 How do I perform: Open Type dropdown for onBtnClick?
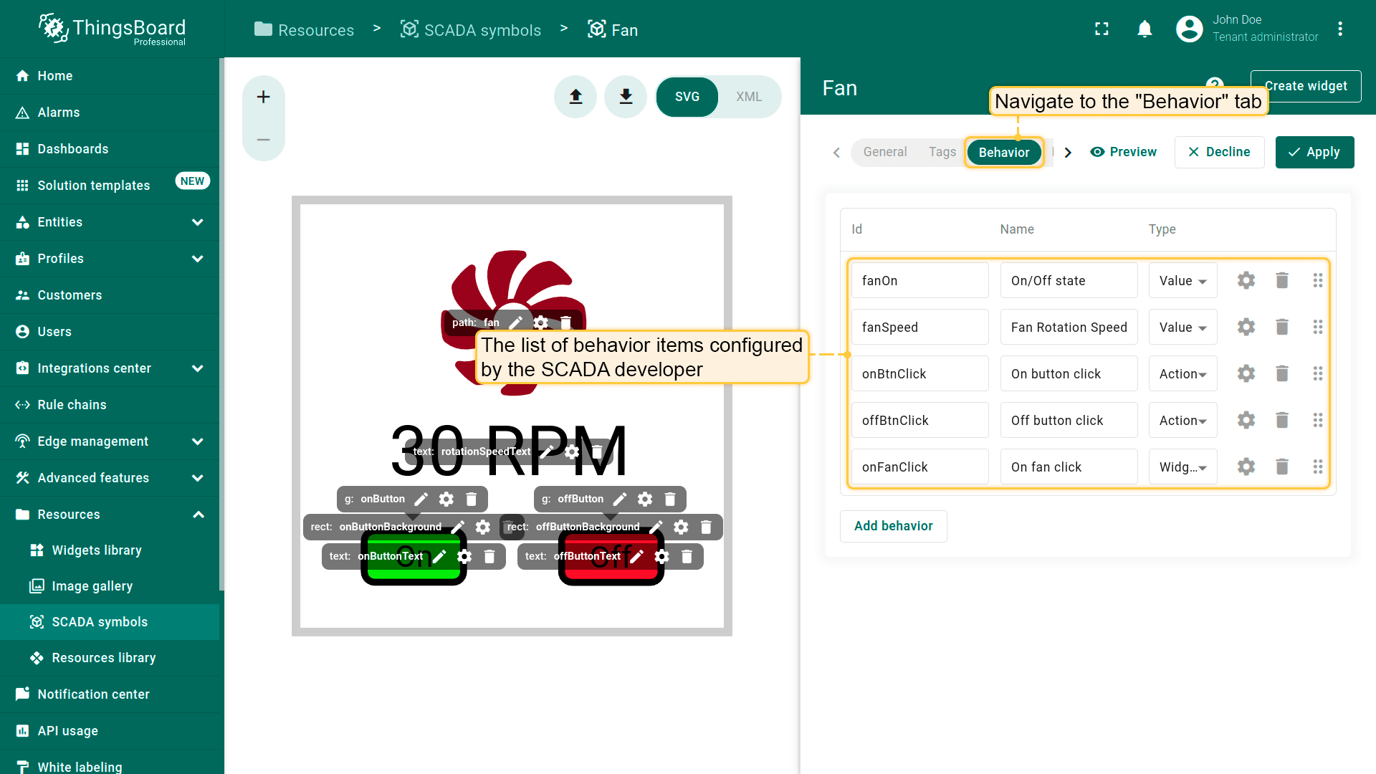(1182, 373)
